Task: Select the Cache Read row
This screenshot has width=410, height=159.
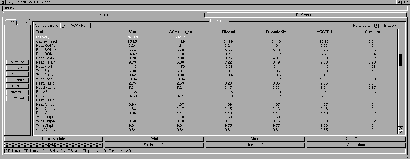Action: pos(216,41)
